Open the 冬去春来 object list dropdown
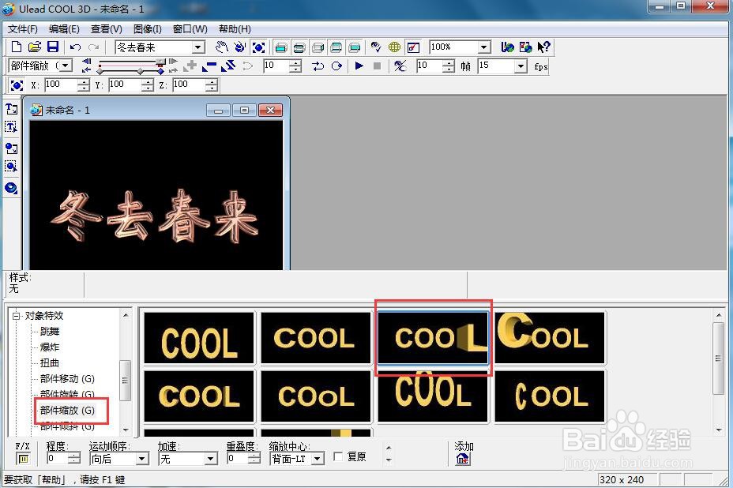Screen dimensions: 733x488 (198, 47)
